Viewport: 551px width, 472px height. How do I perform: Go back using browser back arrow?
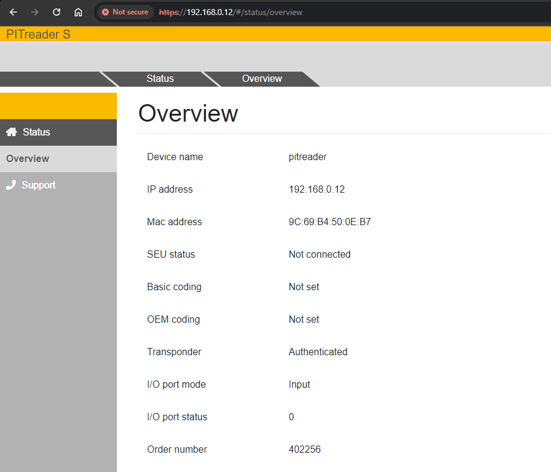point(13,12)
